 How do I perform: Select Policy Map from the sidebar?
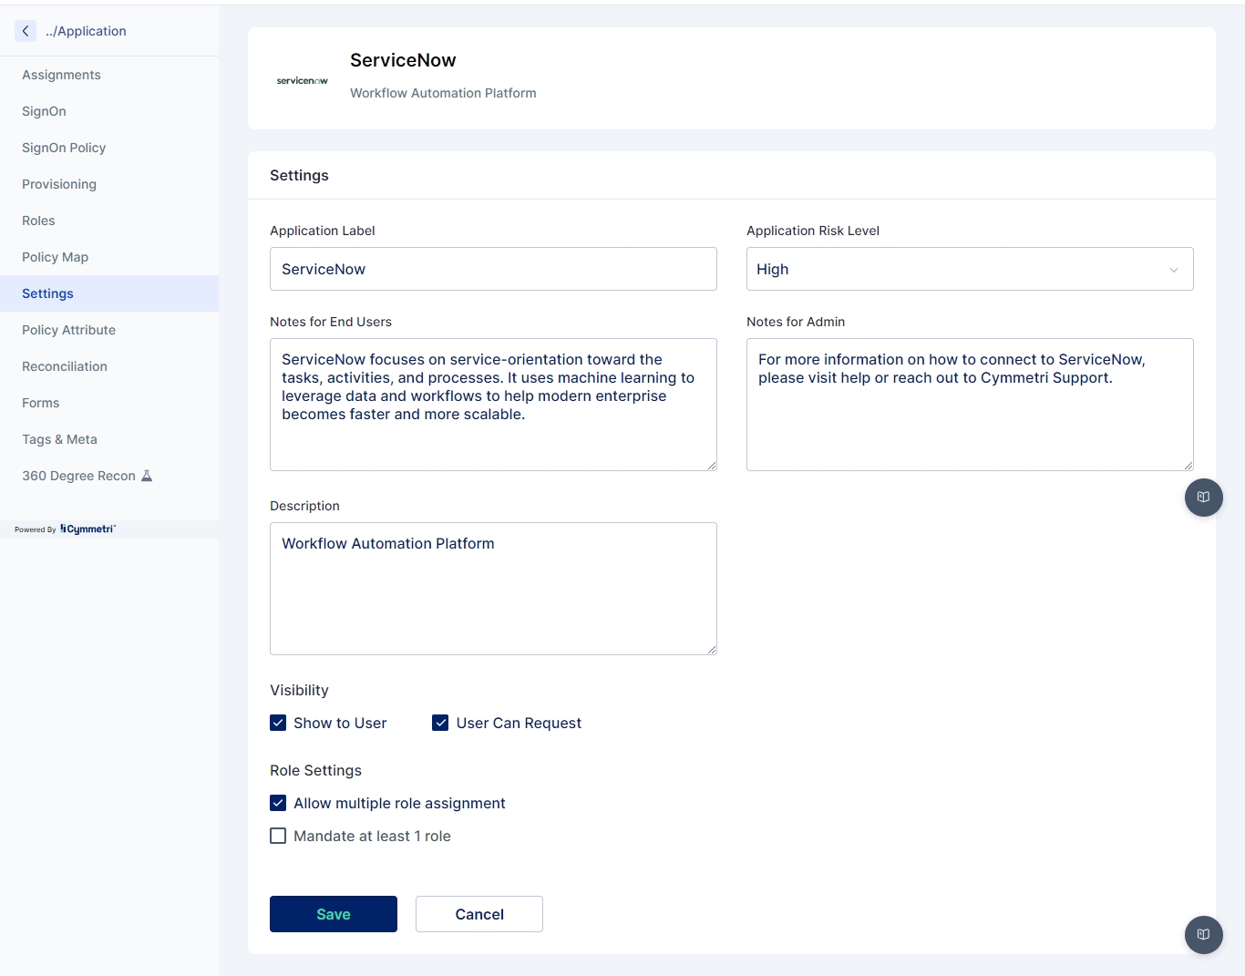tap(55, 257)
